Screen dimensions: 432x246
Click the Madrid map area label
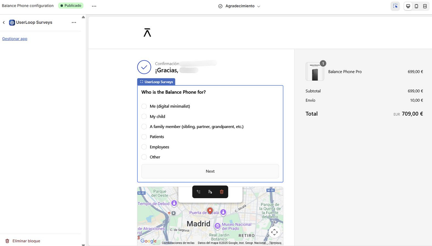[198, 223]
